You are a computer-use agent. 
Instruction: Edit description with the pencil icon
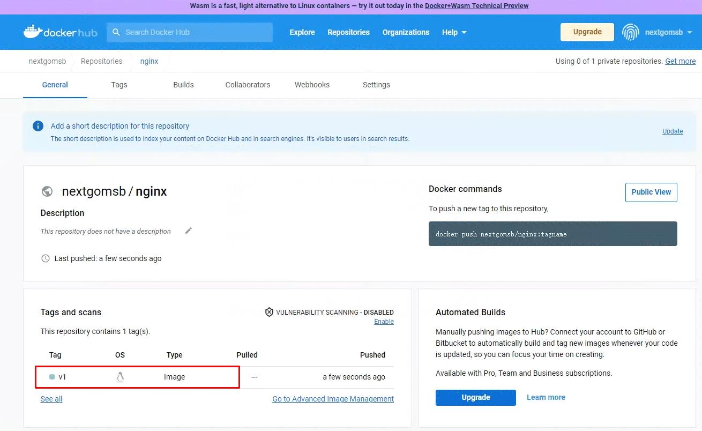coord(188,231)
